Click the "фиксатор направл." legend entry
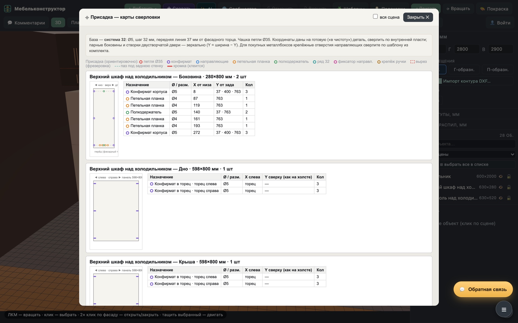 [x=353, y=62]
